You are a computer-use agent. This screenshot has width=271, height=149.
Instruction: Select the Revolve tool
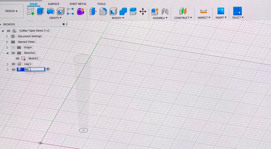51,12
